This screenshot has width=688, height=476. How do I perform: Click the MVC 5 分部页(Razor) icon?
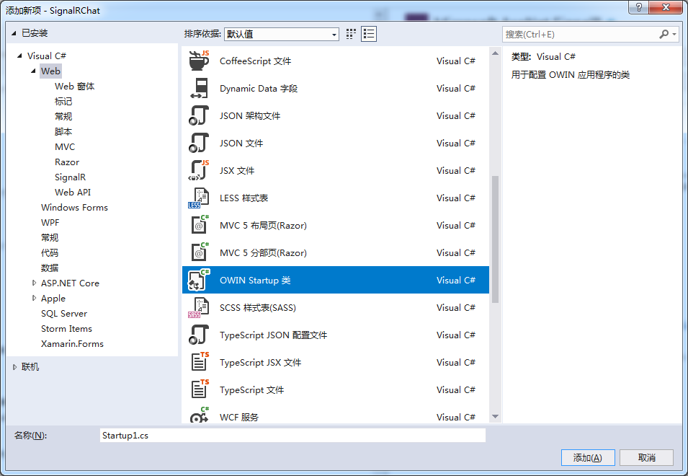click(200, 252)
